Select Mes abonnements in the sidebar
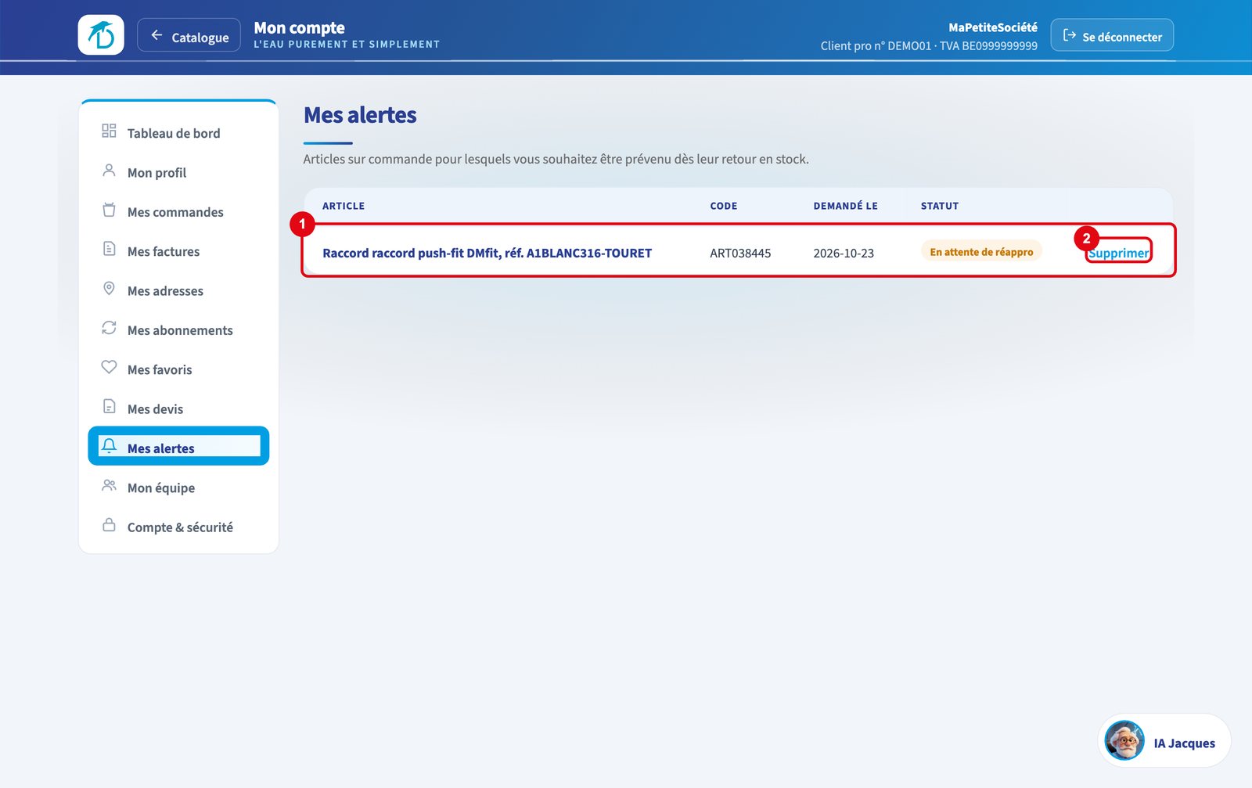 pos(178,330)
